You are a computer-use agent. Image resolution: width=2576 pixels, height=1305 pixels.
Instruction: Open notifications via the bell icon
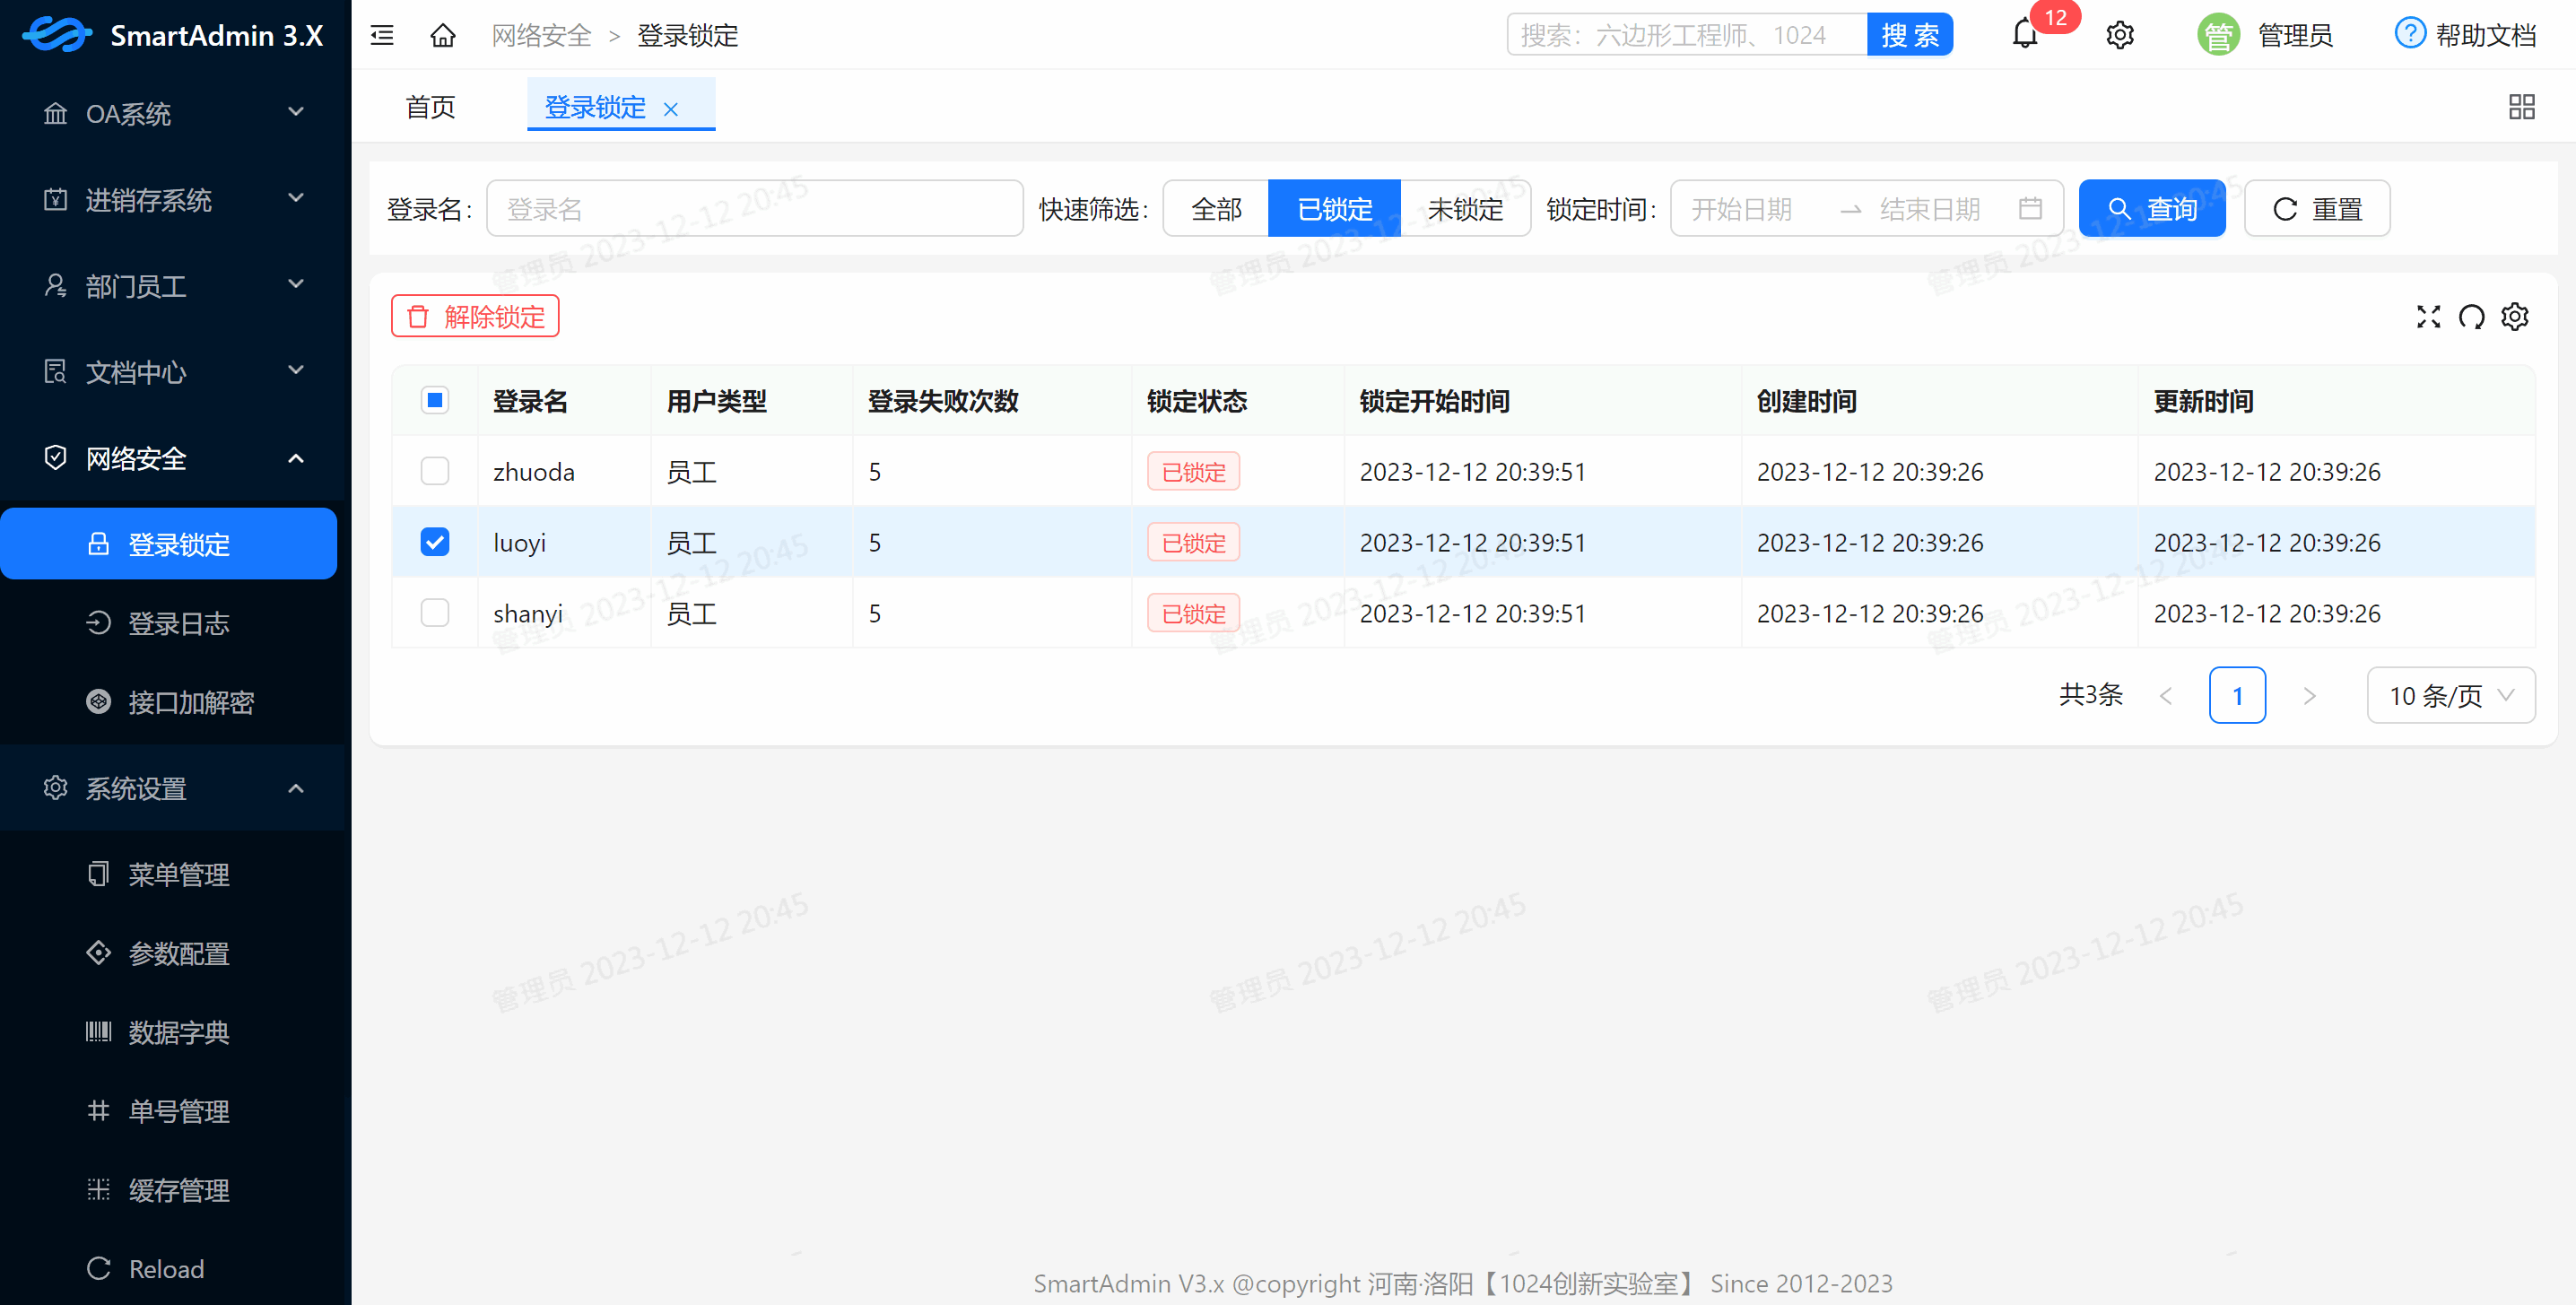click(2025, 34)
